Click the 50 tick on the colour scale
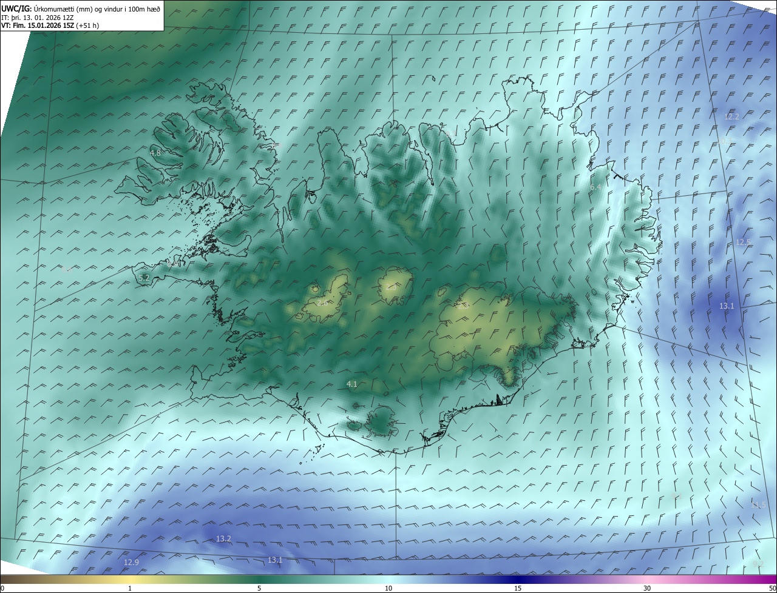This screenshot has width=777, height=593. 772,589
